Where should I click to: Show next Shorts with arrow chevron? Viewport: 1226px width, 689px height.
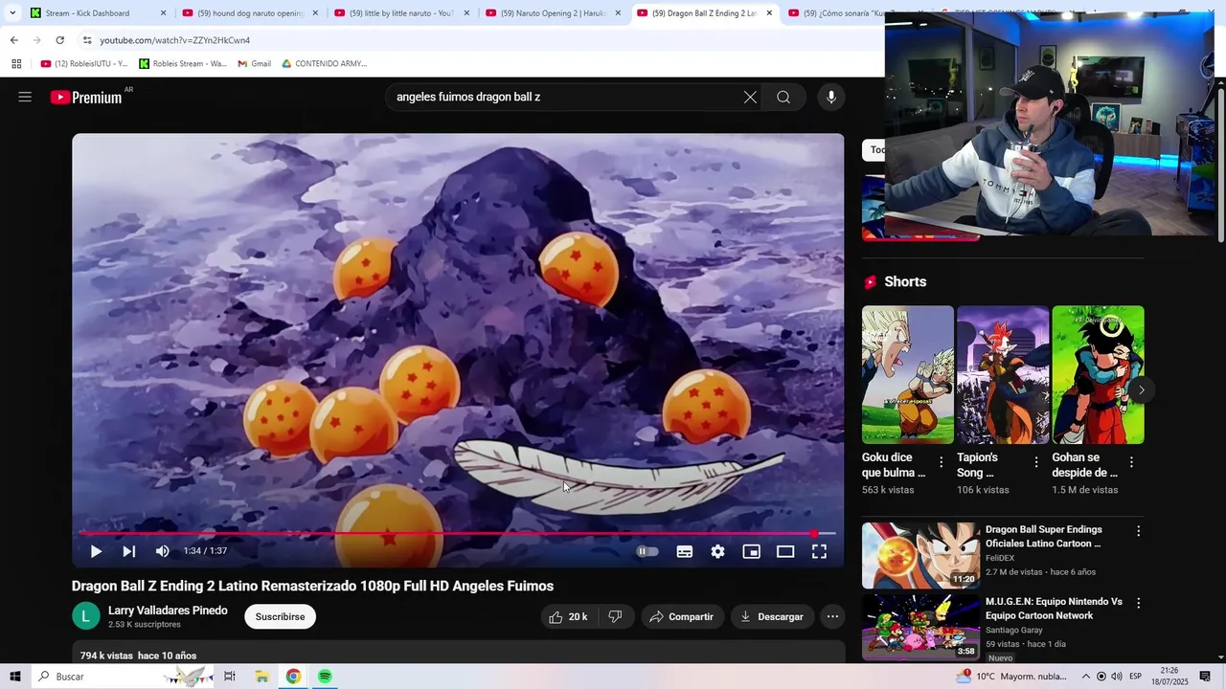point(1141,390)
